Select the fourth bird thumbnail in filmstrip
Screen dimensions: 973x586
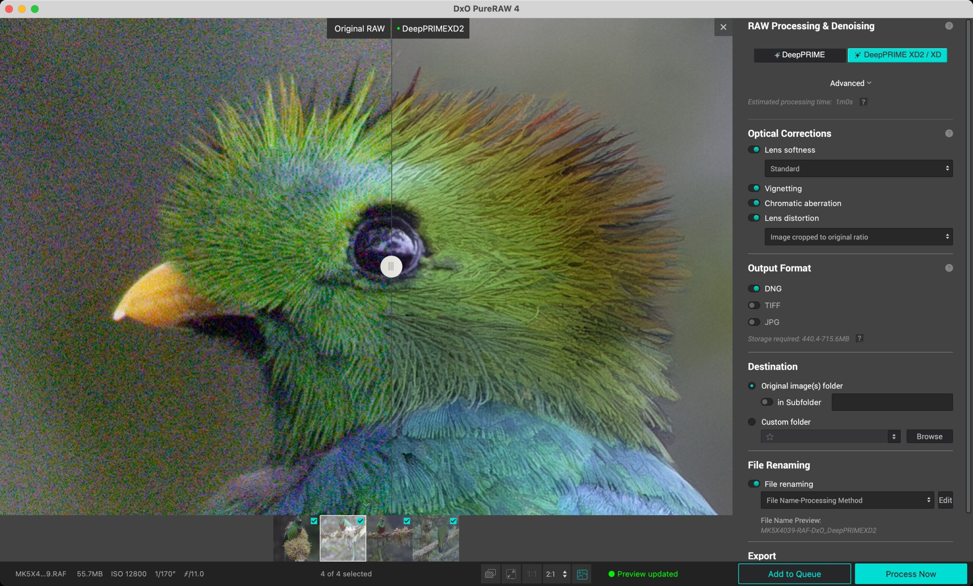[436, 538]
